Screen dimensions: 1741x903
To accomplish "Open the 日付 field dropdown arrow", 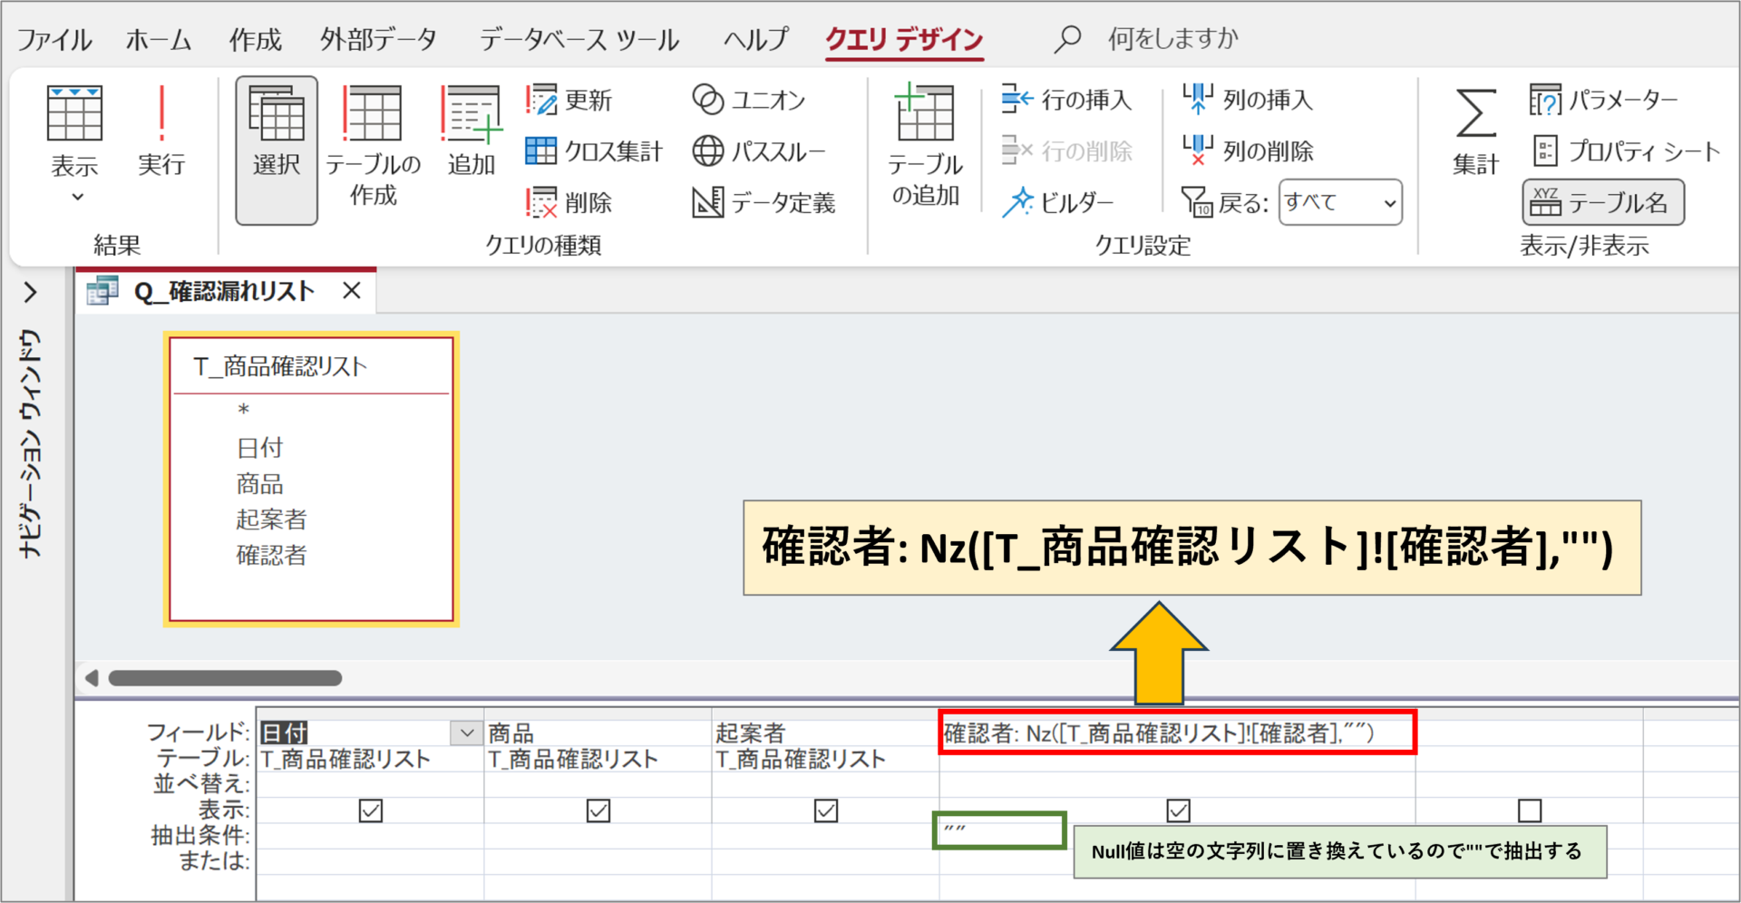I will (466, 733).
